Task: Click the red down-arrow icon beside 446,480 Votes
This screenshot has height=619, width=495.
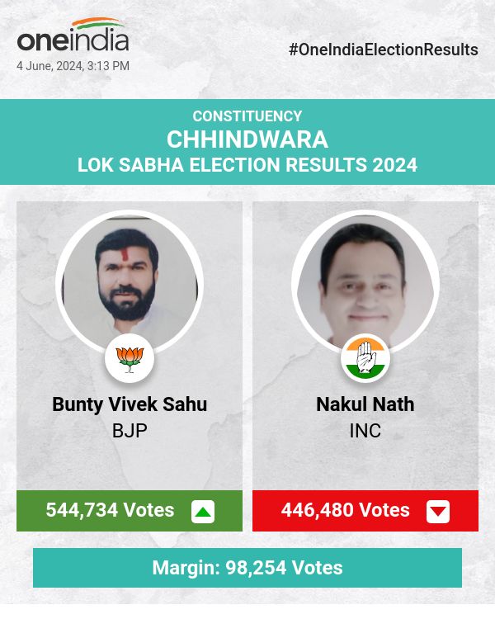Action: click(438, 512)
